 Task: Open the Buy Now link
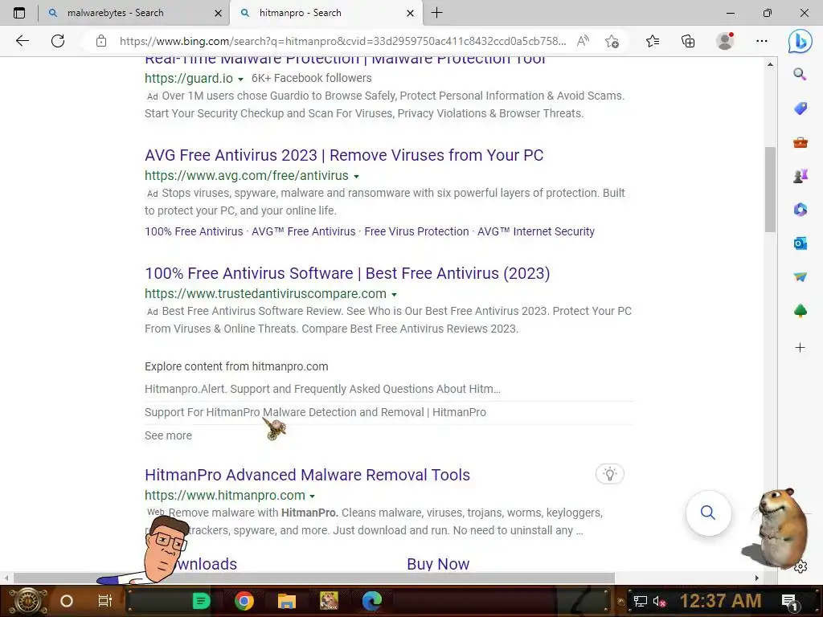pos(438,564)
